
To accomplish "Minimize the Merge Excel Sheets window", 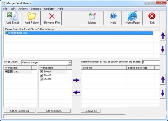I will tap(147, 2).
